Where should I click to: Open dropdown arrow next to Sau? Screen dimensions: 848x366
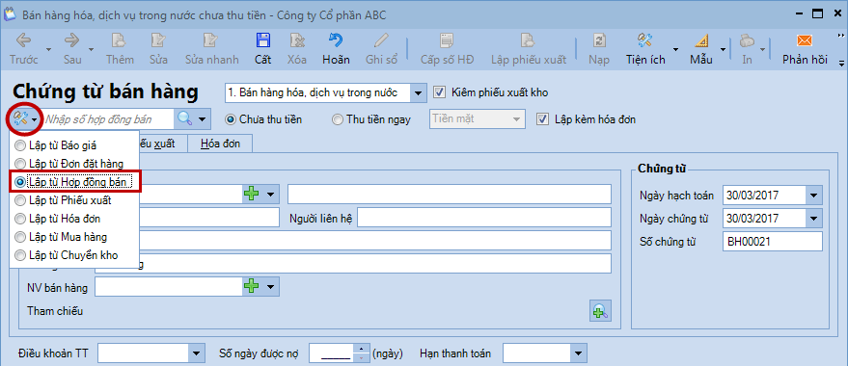[91, 50]
